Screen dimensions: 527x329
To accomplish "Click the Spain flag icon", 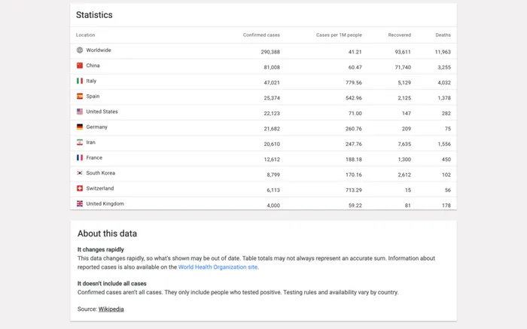I will click(x=80, y=96).
